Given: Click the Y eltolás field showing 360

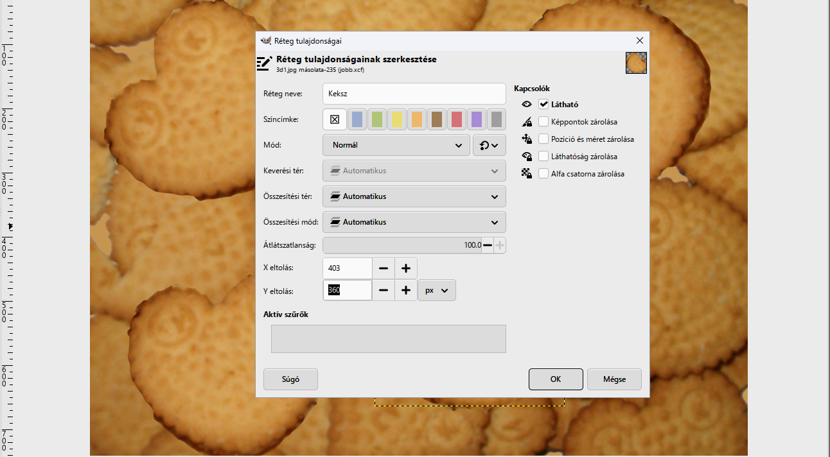Looking at the screenshot, I should point(348,290).
